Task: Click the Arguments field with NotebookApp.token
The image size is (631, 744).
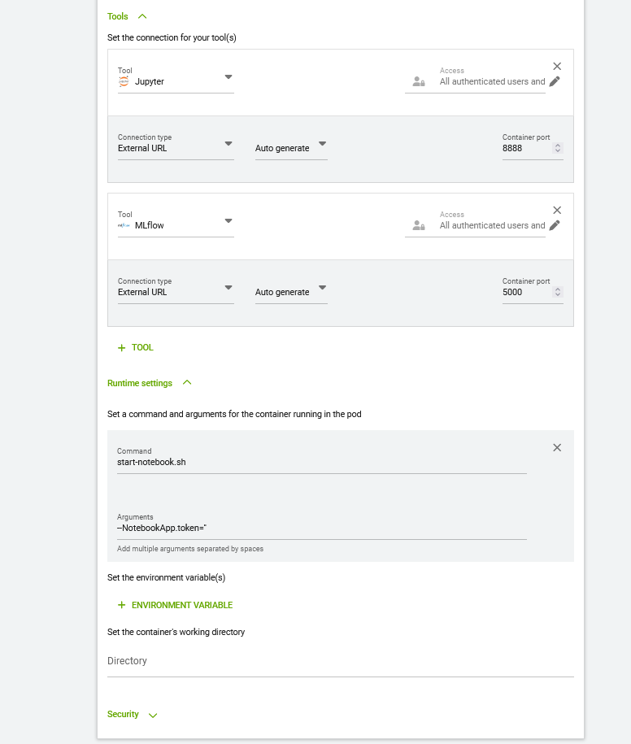Action: [322, 528]
